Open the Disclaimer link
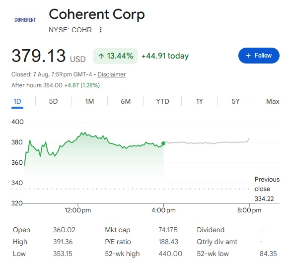Viewport: 286px width, 263px height. pyautogui.click(x=112, y=74)
